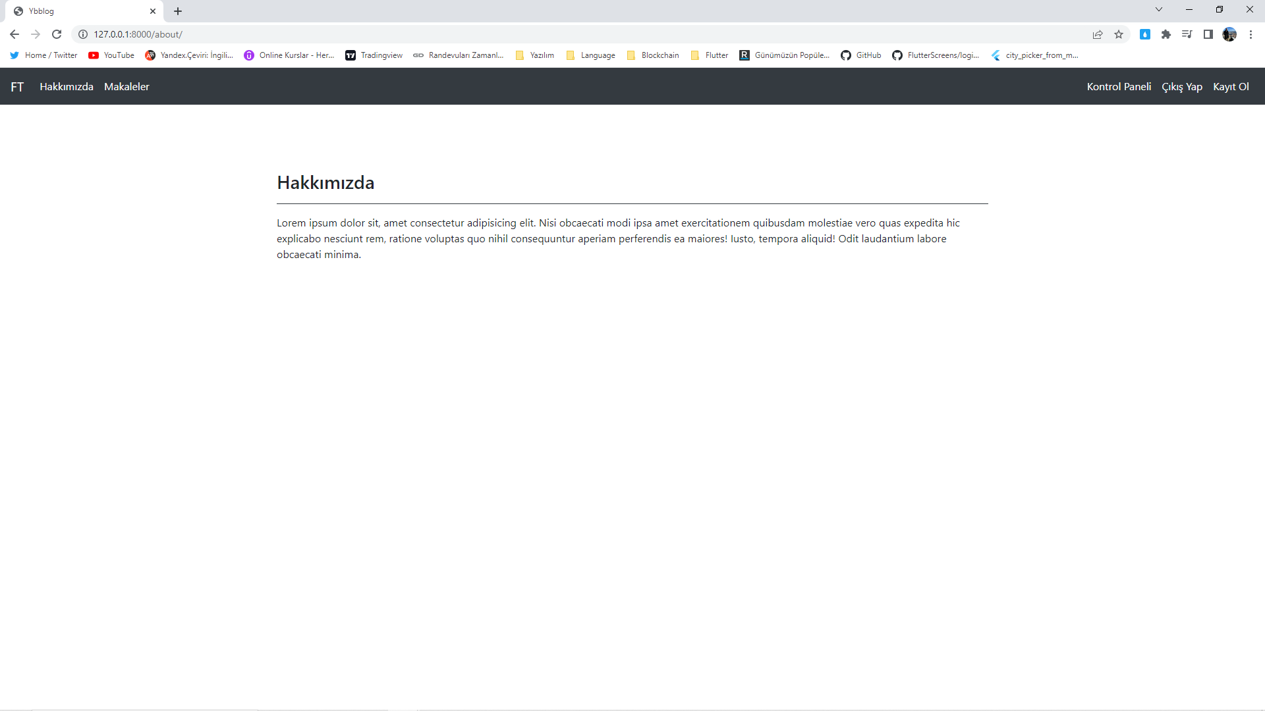Click the media controls icon in toolbar
The width and height of the screenshot is (1265, 711).
[x=1187, y=34]
